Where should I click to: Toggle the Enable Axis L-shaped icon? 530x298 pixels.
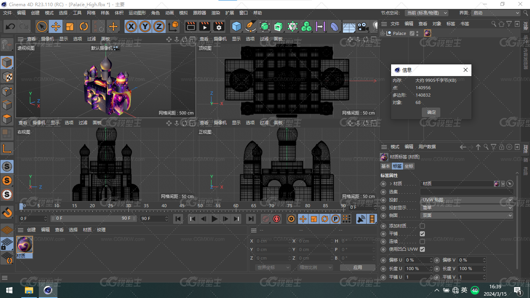pos(7,148)
